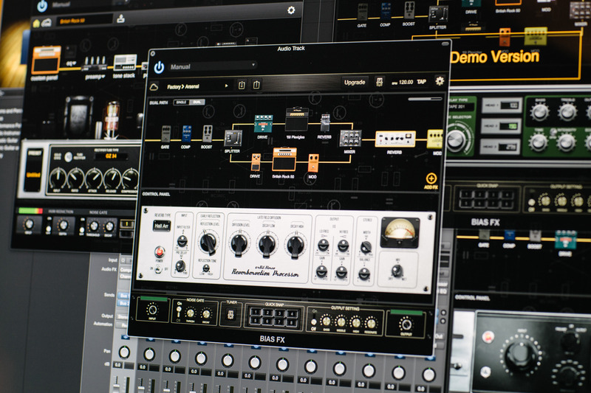This screenshot has height=393, width=591.
Task: Click the stereo Width knob
Action: [366, 247]
